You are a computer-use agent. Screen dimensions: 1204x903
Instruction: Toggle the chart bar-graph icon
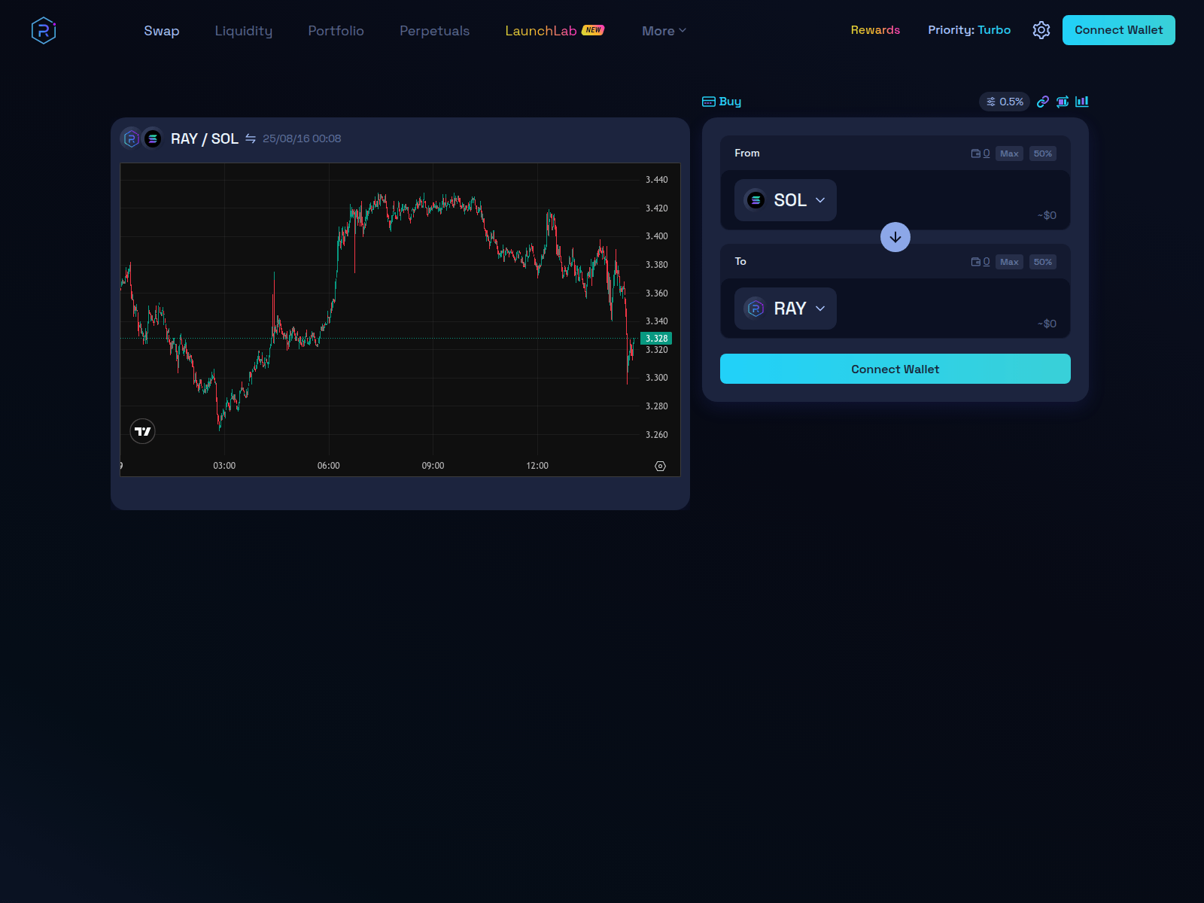pyautogui.click(x=1082, y=102)
